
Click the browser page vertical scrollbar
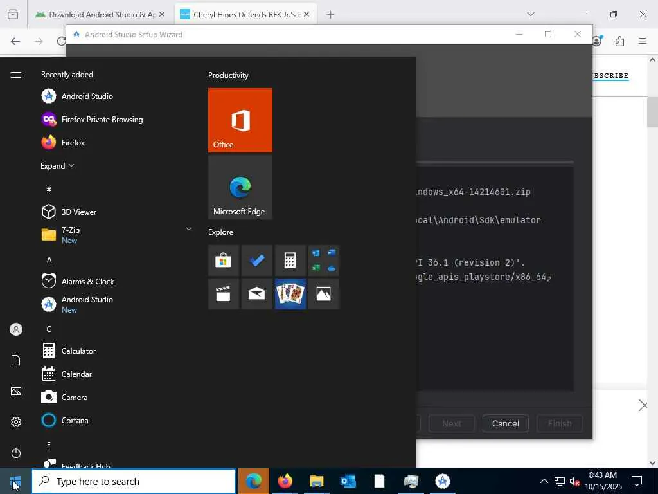(x=652, y=112)
